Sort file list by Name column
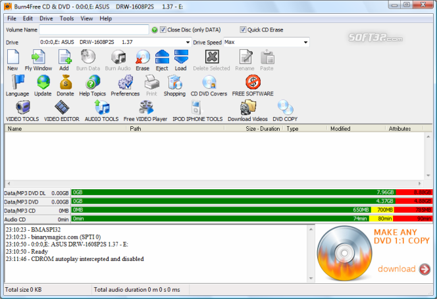This screenshot has height=299, width=437. point(66,129)
